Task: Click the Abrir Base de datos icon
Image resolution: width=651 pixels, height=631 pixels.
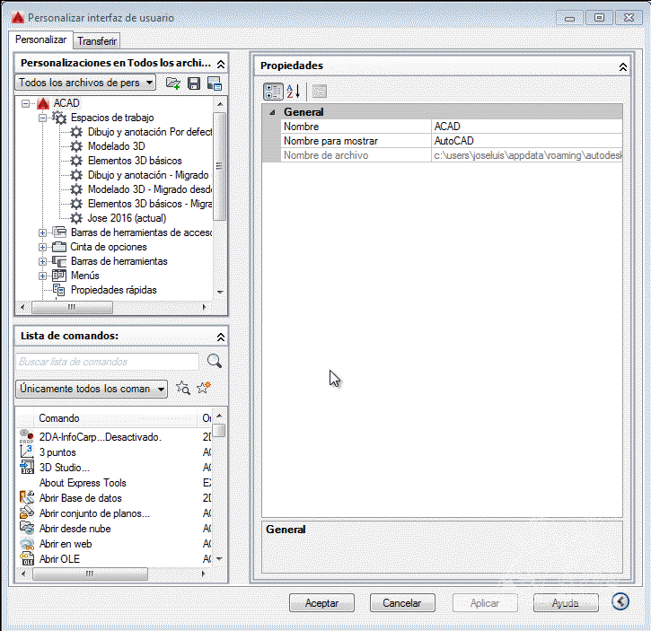Action: (27, 498)
